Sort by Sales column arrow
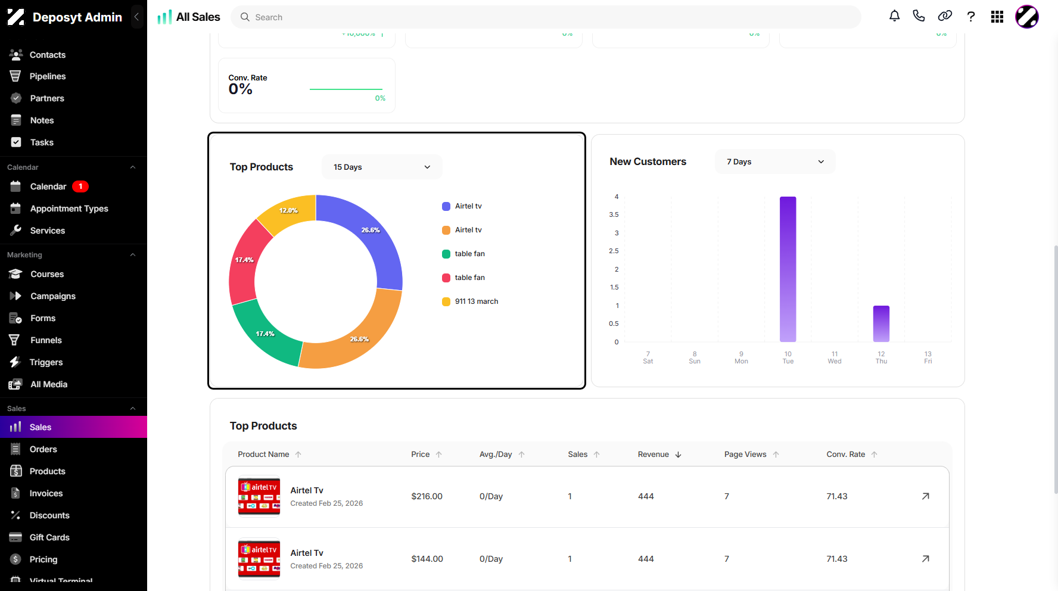This screenshot has width=1058, height=591. pos(597,455)
